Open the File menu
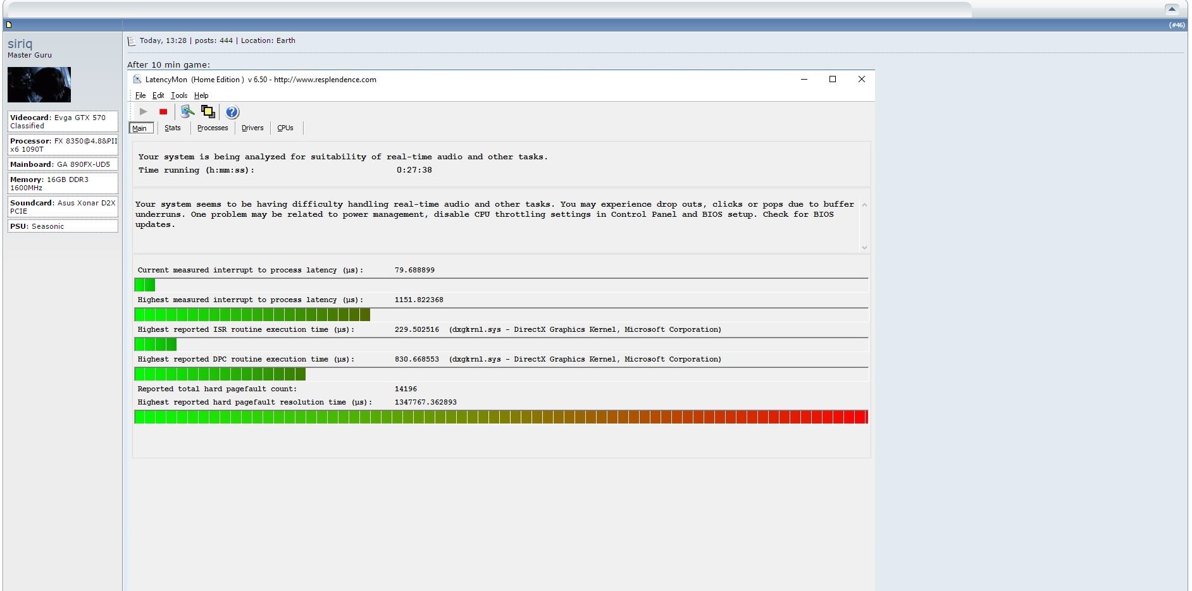 click(140, 95)
